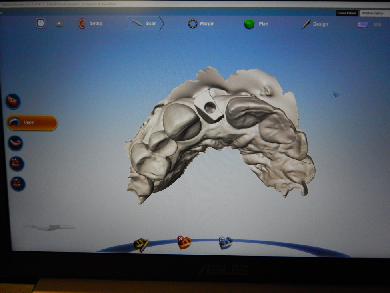The image size is (390, 293).
Task: Go to the Margin tab
Action: pos(202,24)
